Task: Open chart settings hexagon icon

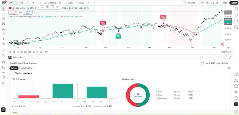Action: tap(208, 3)
